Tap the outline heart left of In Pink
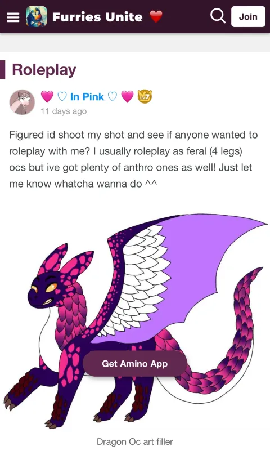The height and width of the screenshot is (455, 270). [62, 97]
